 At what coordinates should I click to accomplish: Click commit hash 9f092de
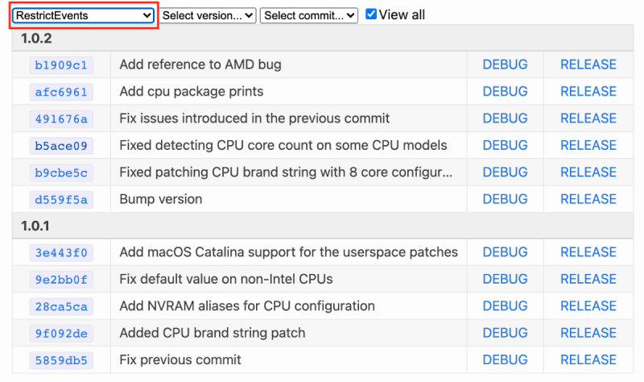61,333
